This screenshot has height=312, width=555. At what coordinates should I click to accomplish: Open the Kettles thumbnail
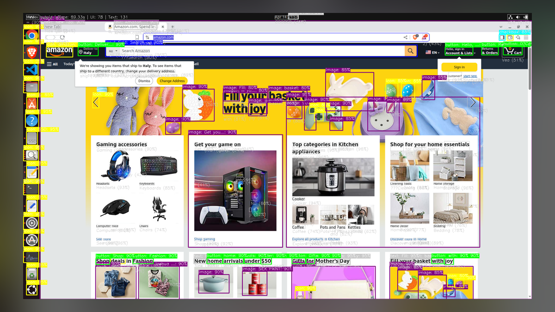point(361,215)
